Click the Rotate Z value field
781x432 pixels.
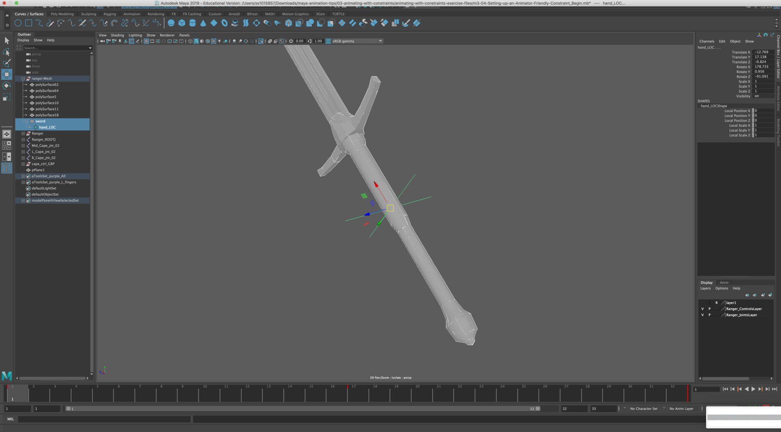(763, 77)
